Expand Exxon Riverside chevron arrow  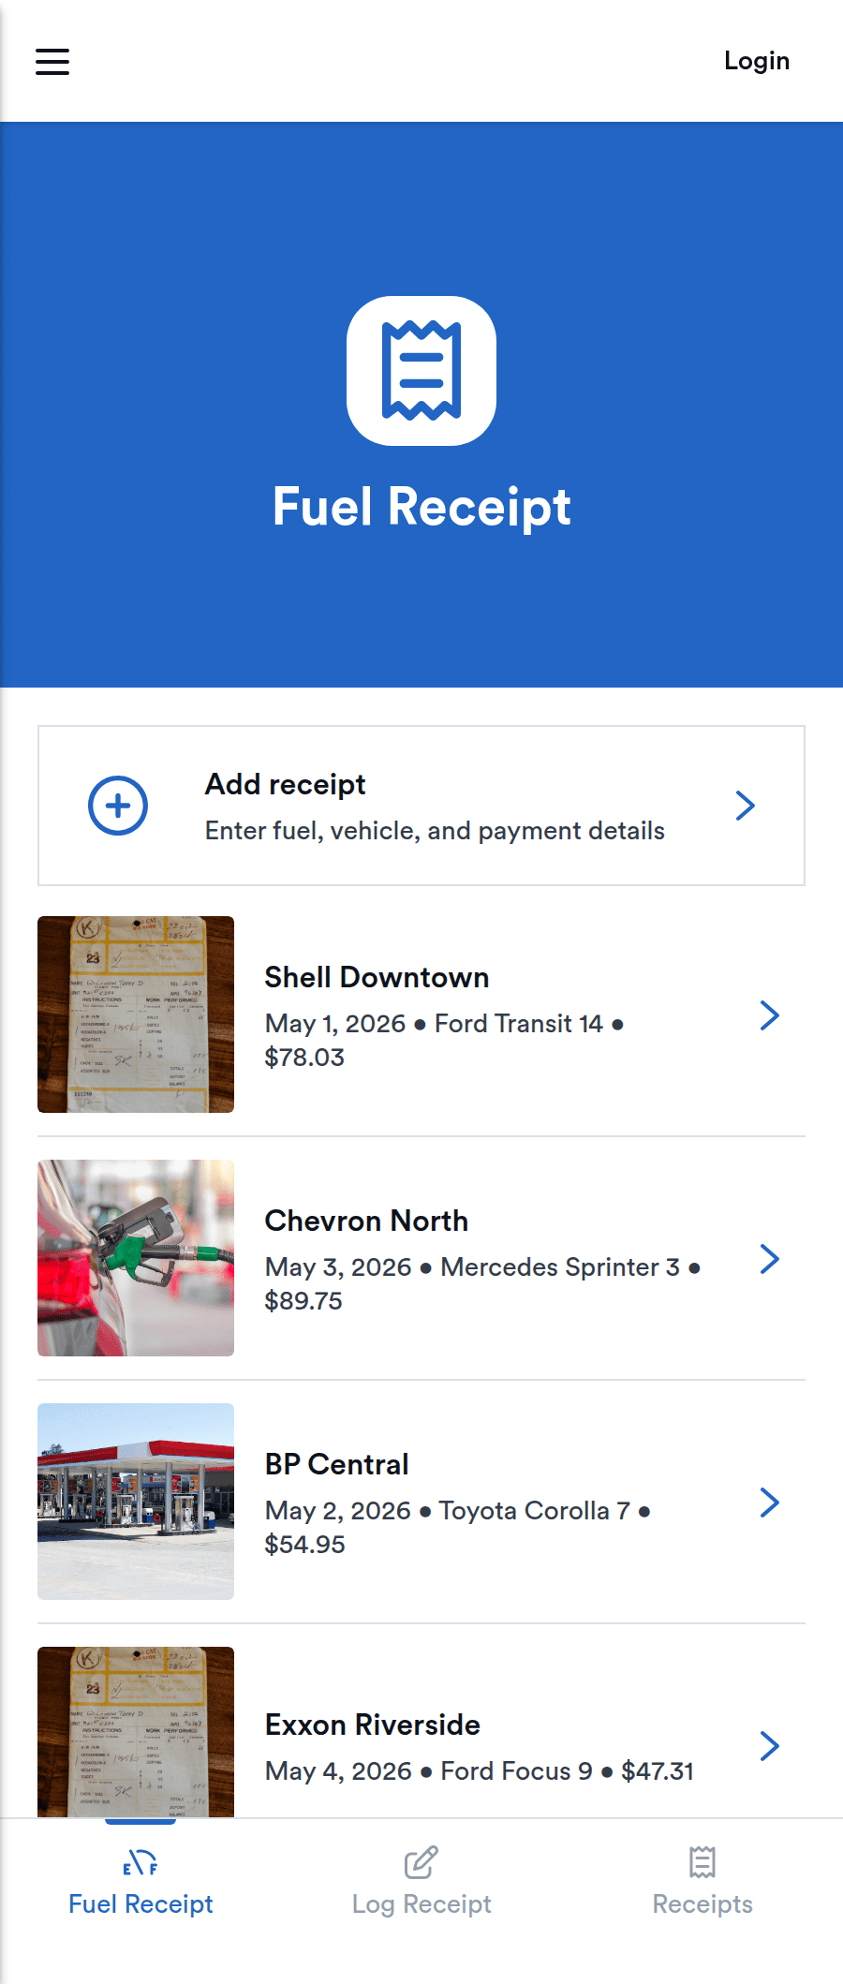[770, 1746]
